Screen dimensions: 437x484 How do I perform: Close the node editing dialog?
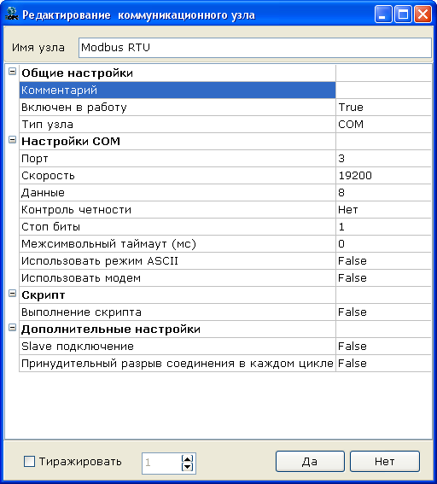[422, 15]
